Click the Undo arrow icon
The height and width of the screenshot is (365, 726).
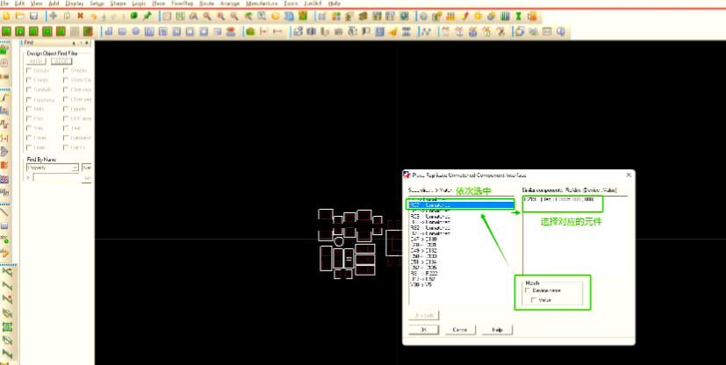pyautogui.click(x=94, y=16)
